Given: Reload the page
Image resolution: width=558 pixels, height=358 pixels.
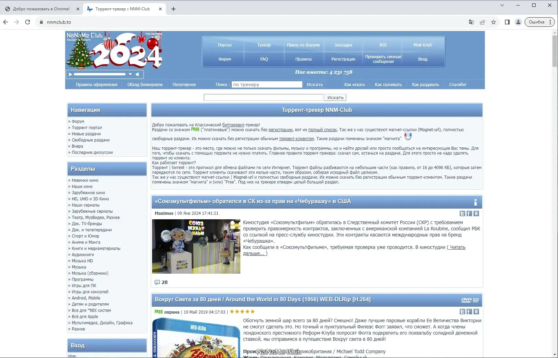Looking at the screenshot, I should coord(28,22).
